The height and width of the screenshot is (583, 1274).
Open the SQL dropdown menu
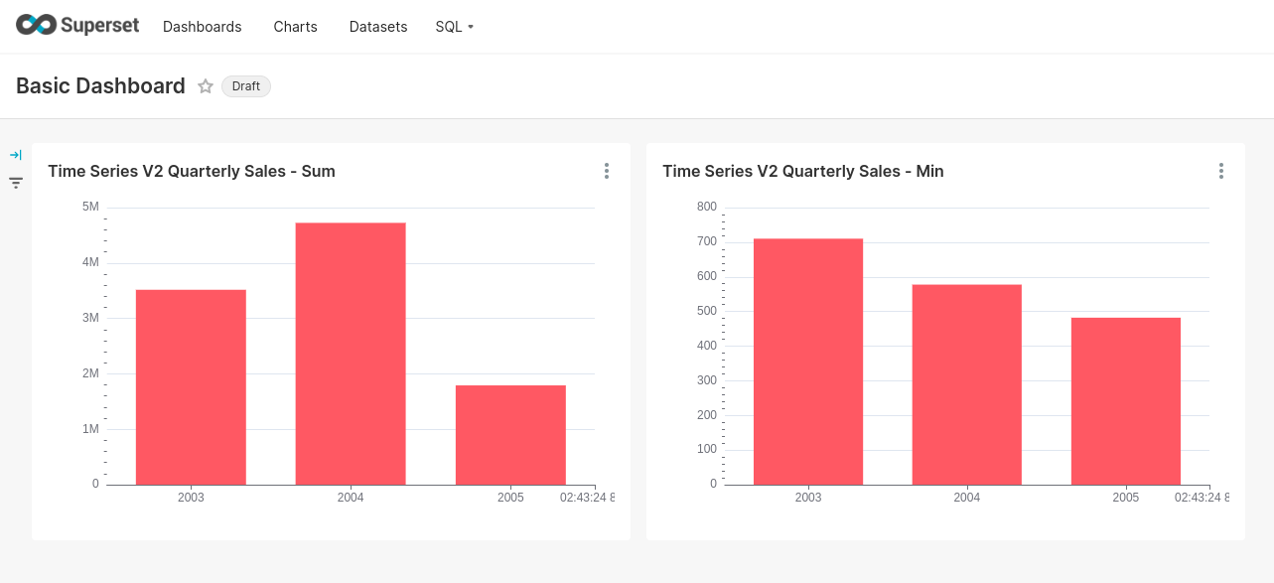tap(453, 27)
